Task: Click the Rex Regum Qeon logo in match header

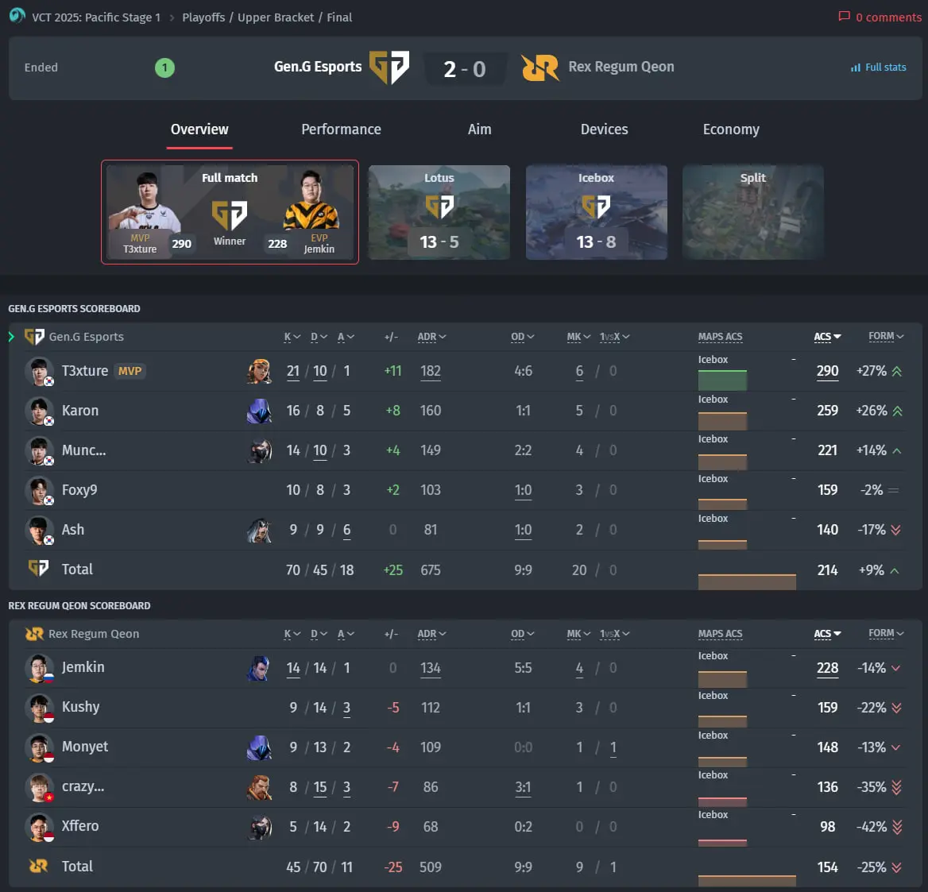Action: point(540,68)
